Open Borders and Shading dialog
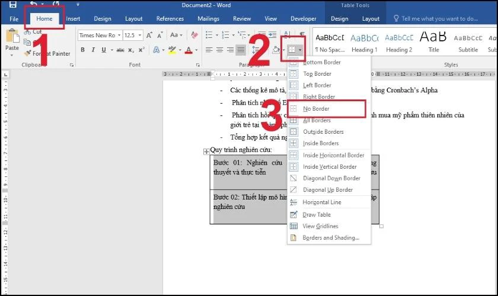Image resolution: width=498 pixels, height=296 pixels. pyautogui.click(x=328, y=238)
